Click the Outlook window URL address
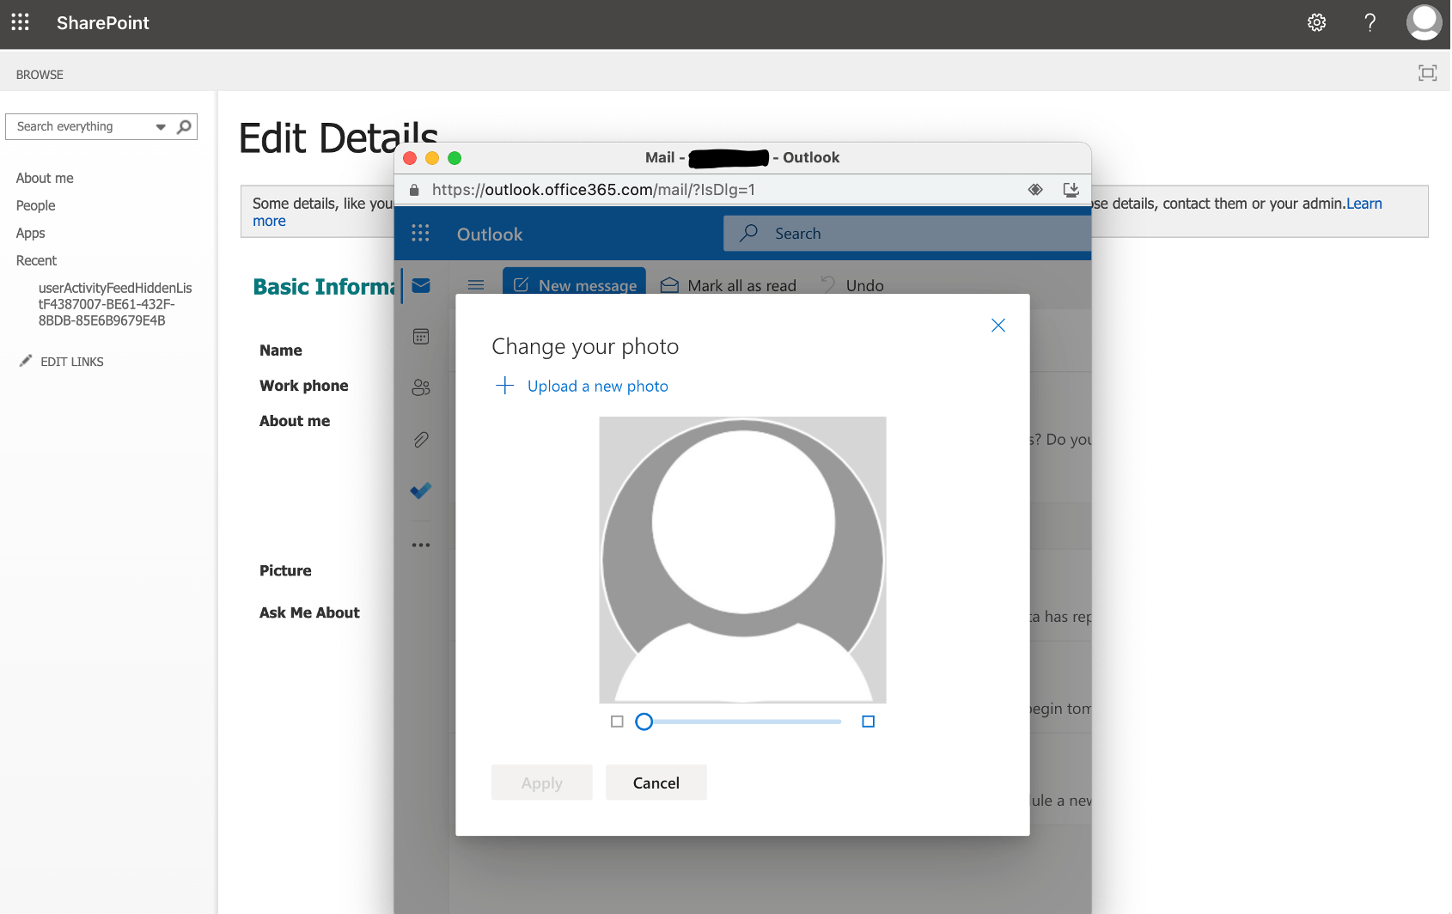 point(594,190)
